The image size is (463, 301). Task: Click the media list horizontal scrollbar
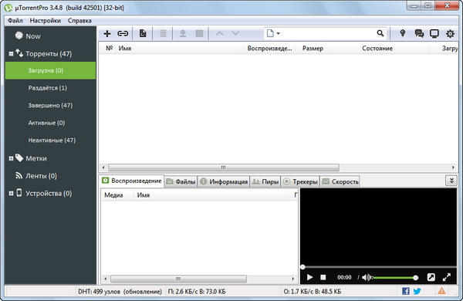click(178, 279)
